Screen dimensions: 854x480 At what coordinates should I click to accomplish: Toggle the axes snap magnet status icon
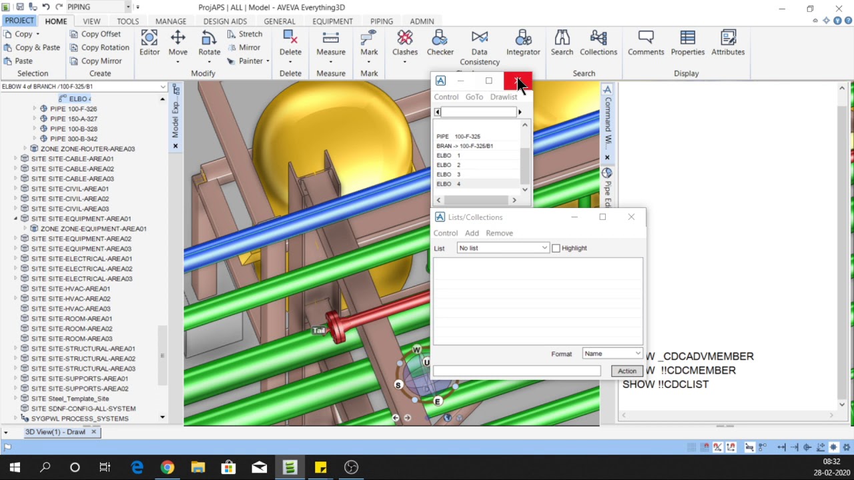tap(731, 447)
